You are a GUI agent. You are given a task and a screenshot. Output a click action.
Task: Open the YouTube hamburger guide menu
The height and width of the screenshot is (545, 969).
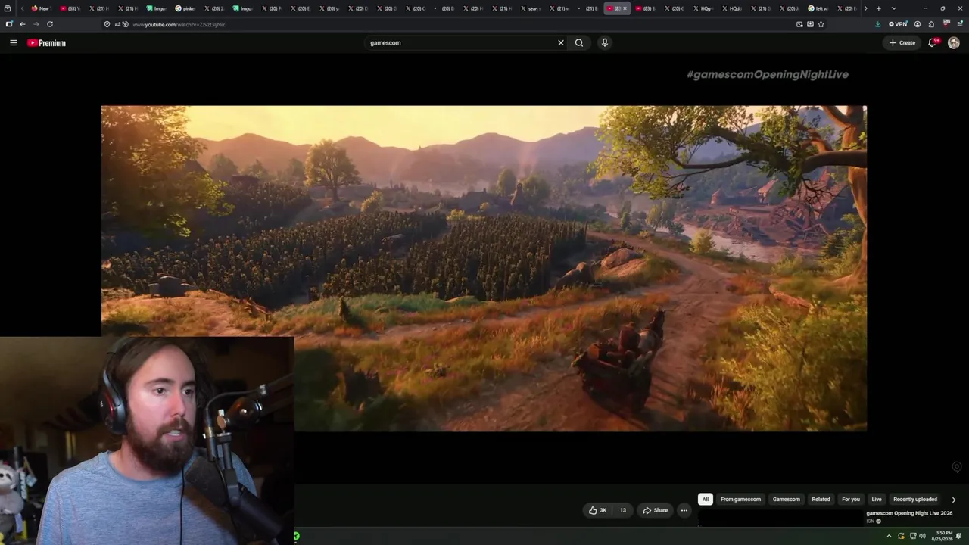pyautogui.click(x=13, y=43)
